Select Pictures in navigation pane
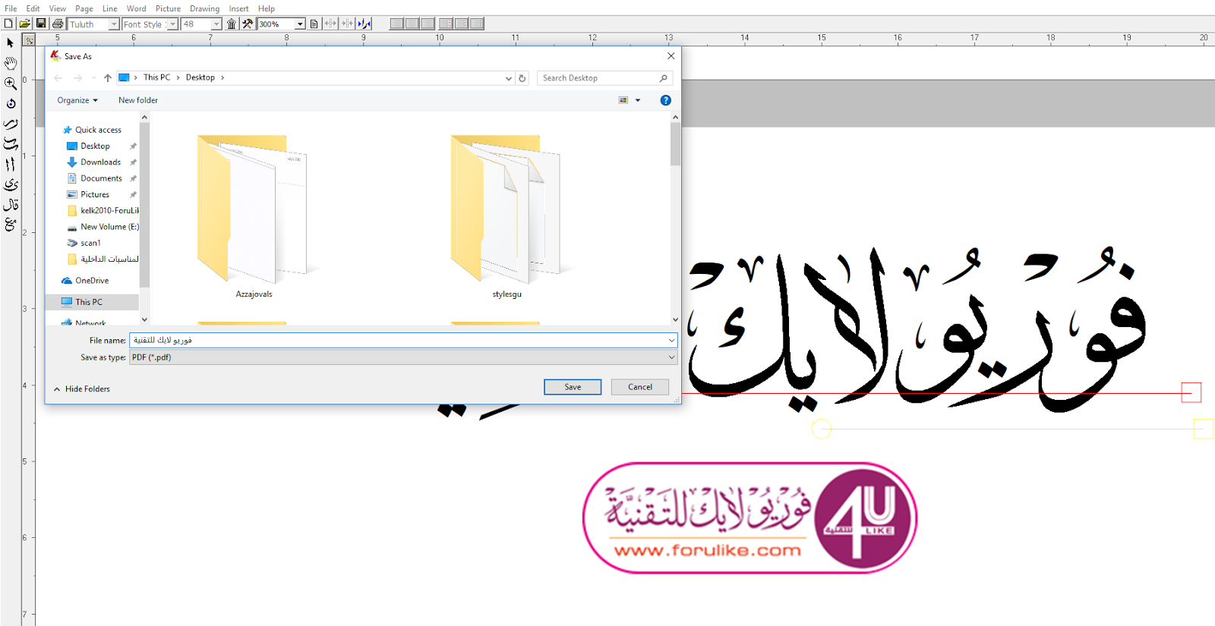This screenshot has width=1215, height=626. (x=95, y=194)
